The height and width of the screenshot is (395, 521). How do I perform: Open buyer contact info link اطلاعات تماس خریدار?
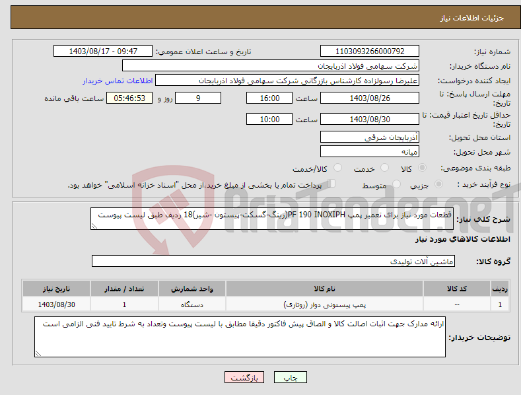pos(118,81)
